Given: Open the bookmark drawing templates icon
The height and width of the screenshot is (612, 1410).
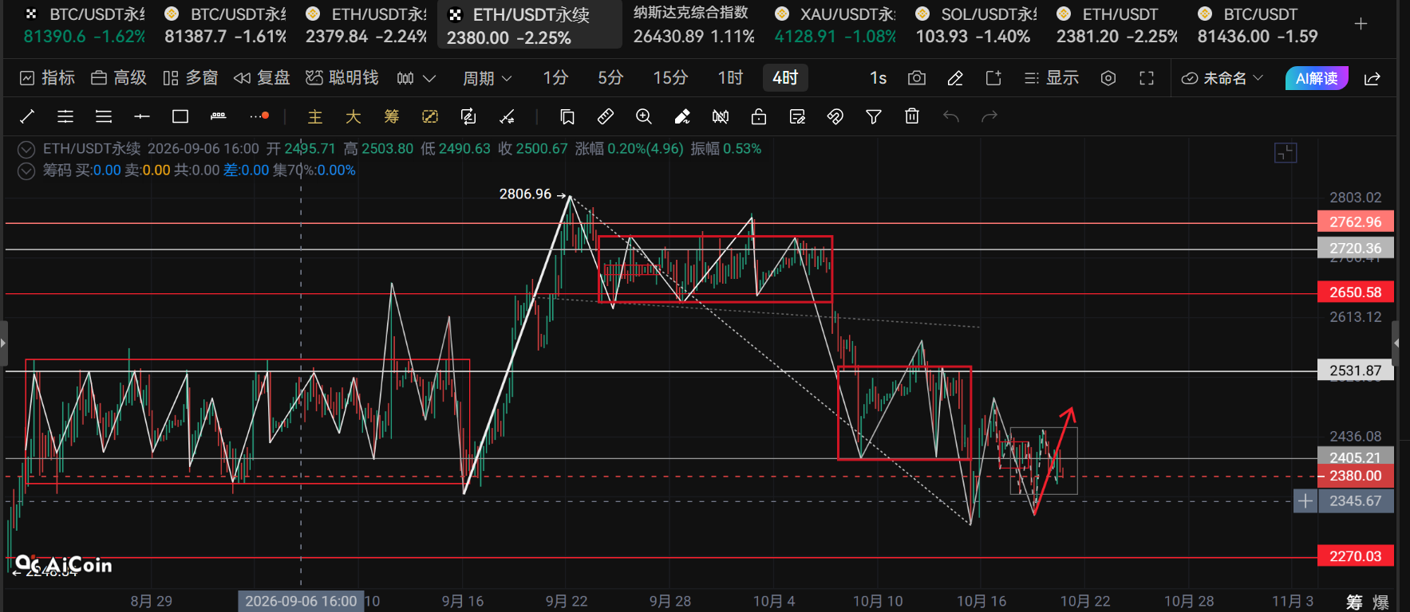Looking at the screenshot, I should 567,117.
